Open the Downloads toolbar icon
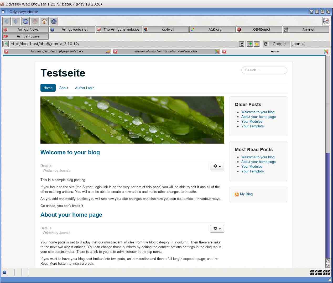The image size is (333, 283). click(x=54, y=21)
